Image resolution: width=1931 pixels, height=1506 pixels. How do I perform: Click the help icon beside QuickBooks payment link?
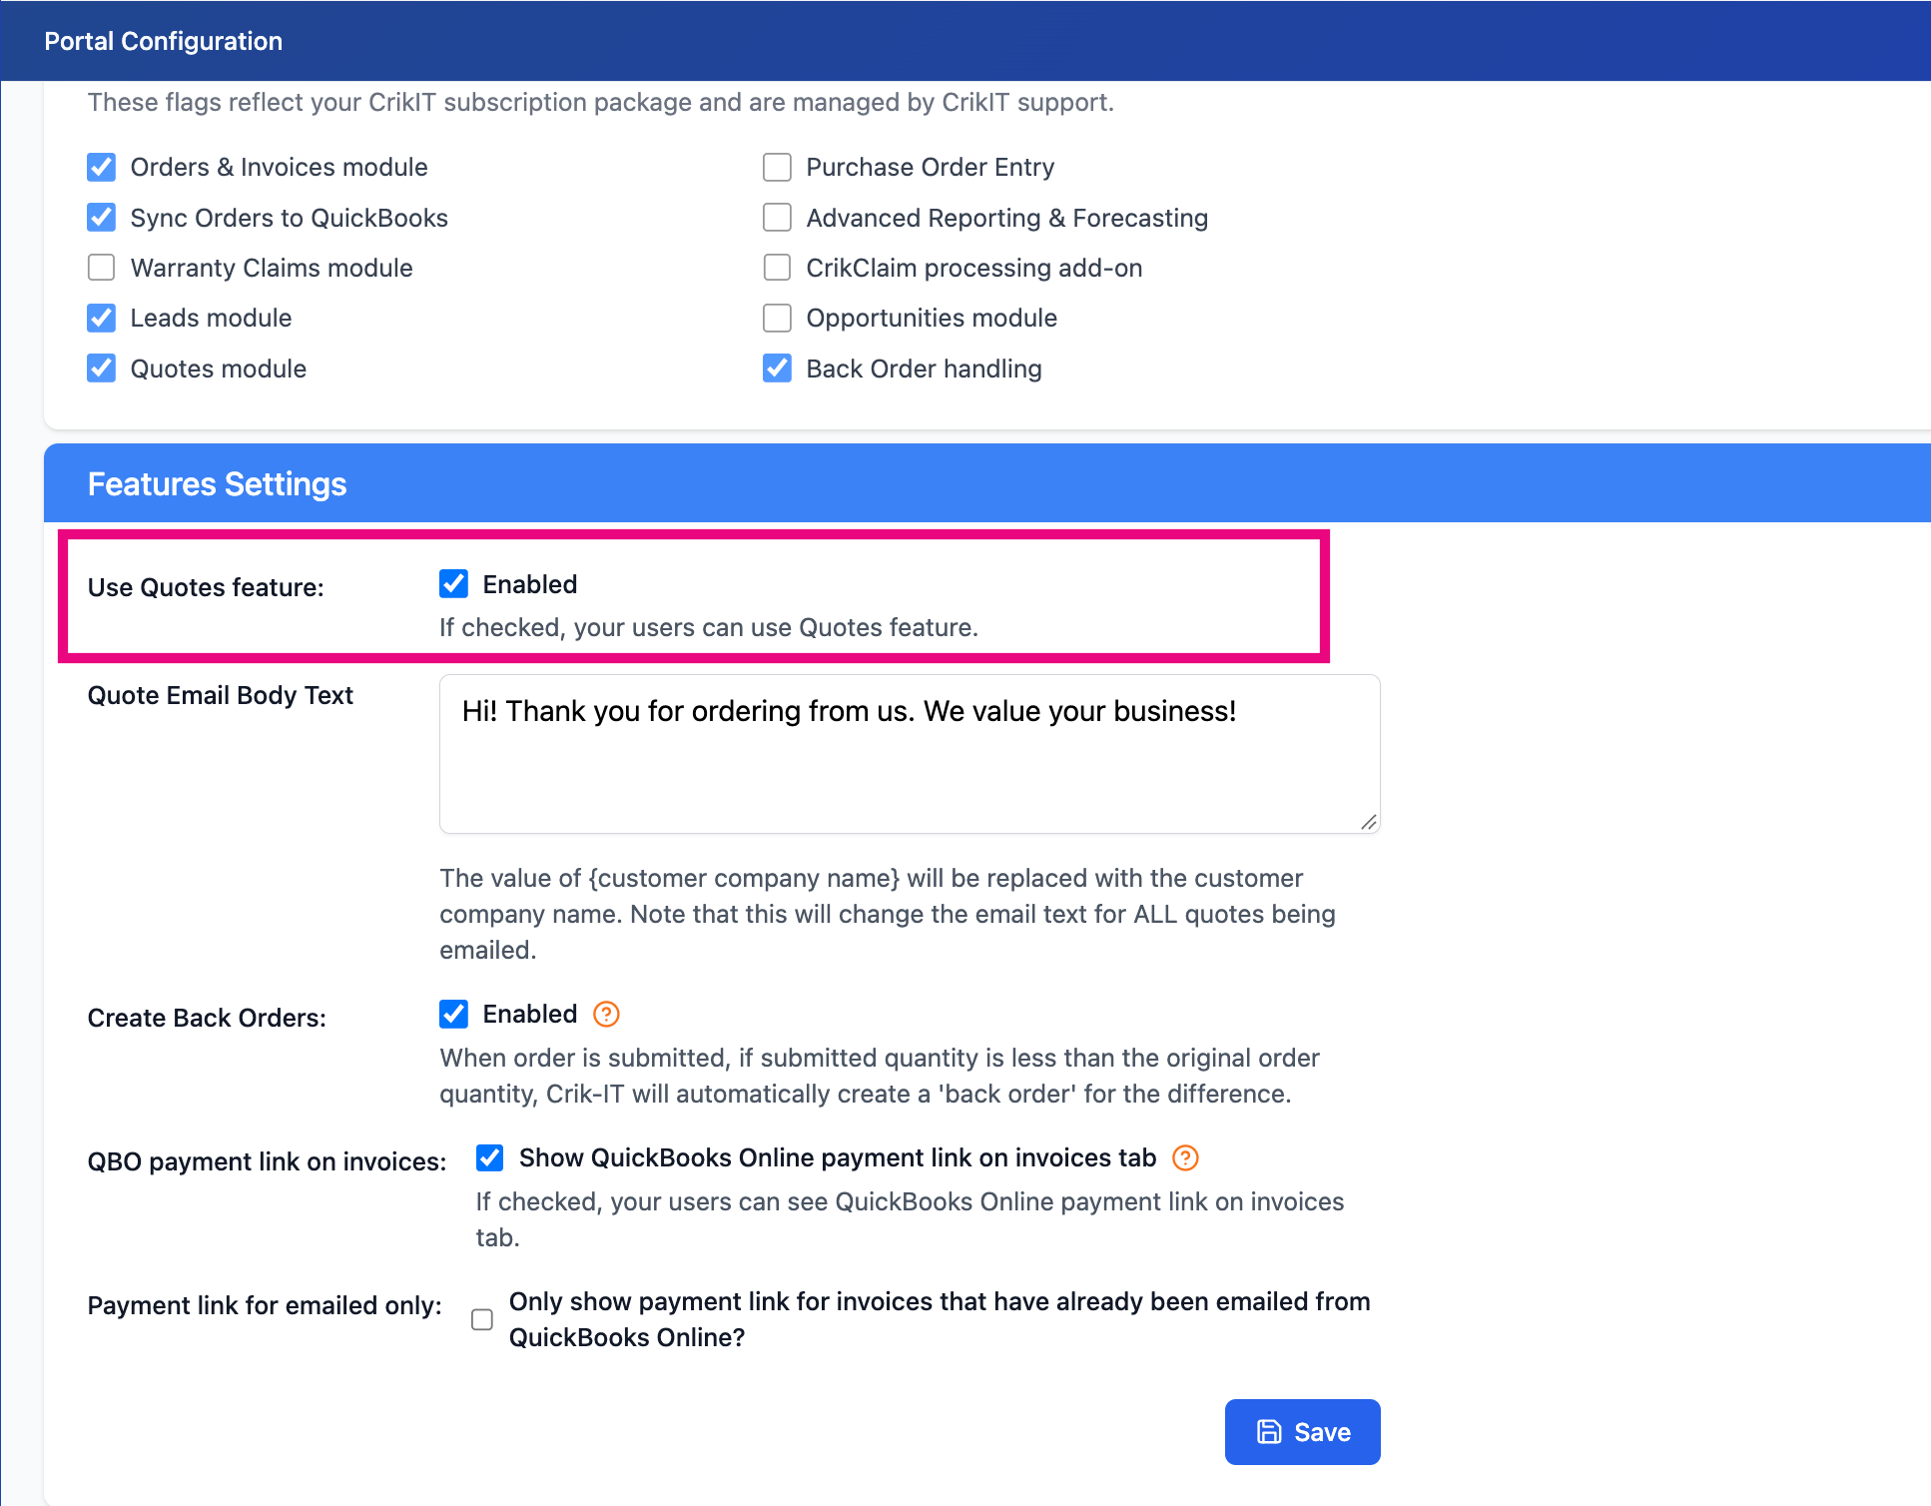pyautogui.click(x=1185, y=1158)
